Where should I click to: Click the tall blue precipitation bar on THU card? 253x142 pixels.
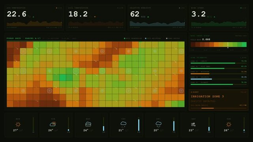(139, 125)
